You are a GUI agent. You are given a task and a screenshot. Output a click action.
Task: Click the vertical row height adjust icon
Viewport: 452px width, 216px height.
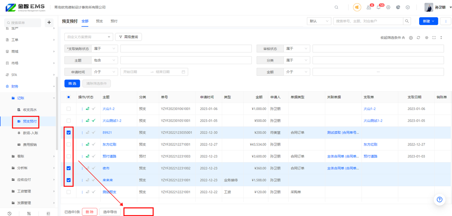441,38
